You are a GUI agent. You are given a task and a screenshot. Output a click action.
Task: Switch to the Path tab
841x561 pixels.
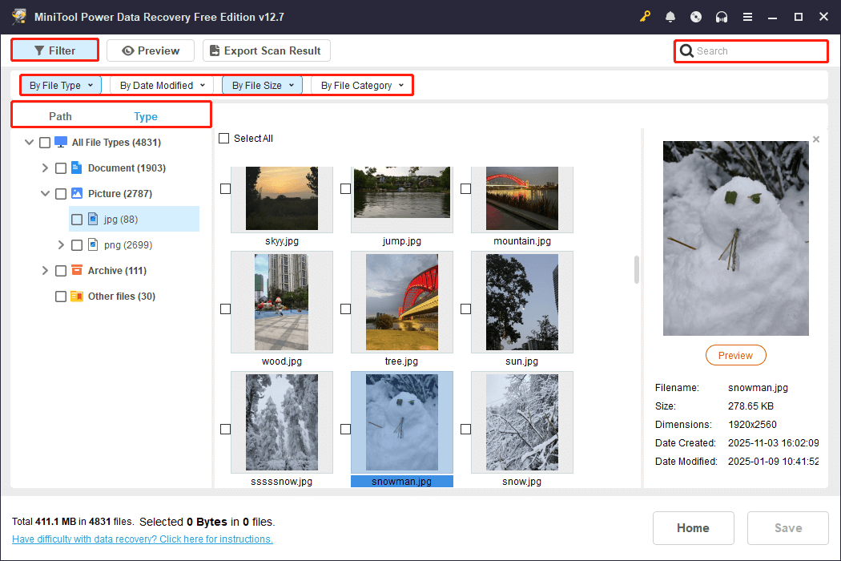60,116
